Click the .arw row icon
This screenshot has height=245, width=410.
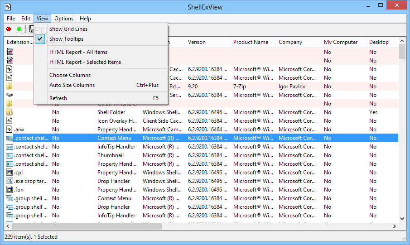pyautogui.click(x=10, y=130)
